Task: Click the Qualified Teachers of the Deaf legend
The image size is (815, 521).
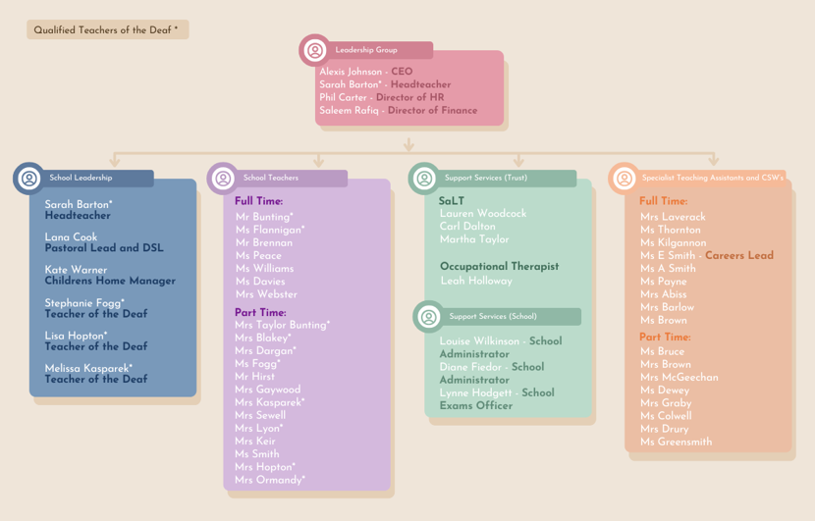Action: (x=107, y=29)
